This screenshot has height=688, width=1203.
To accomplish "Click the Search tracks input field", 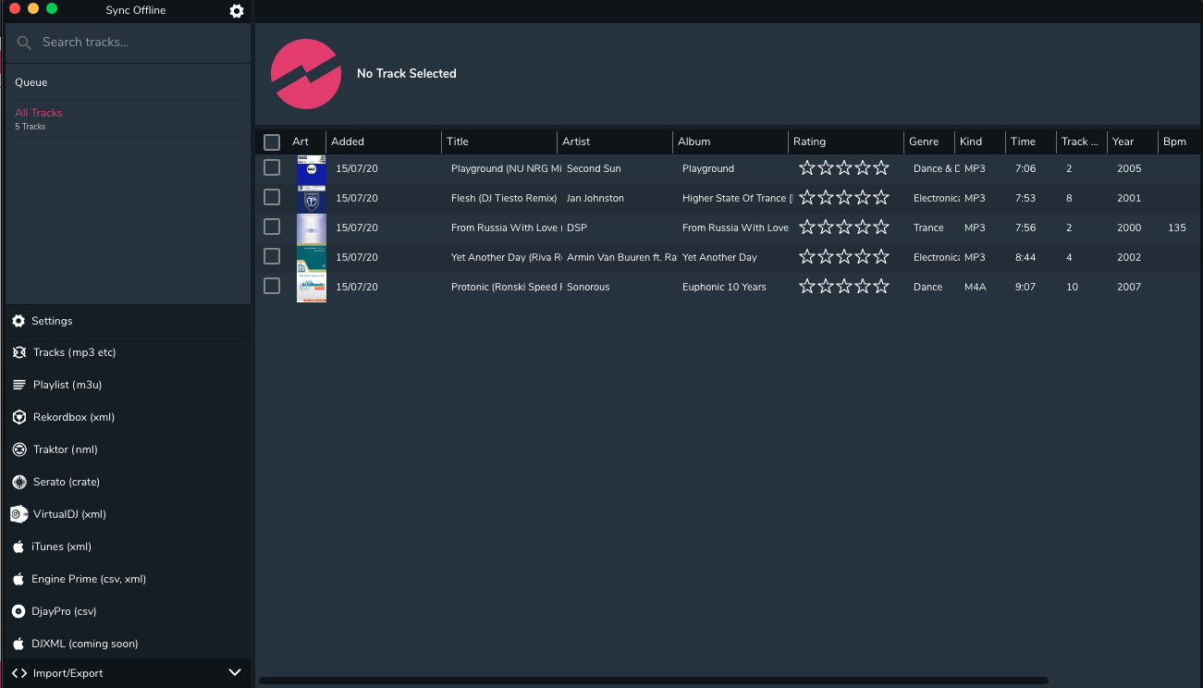I will click(139, 43).
